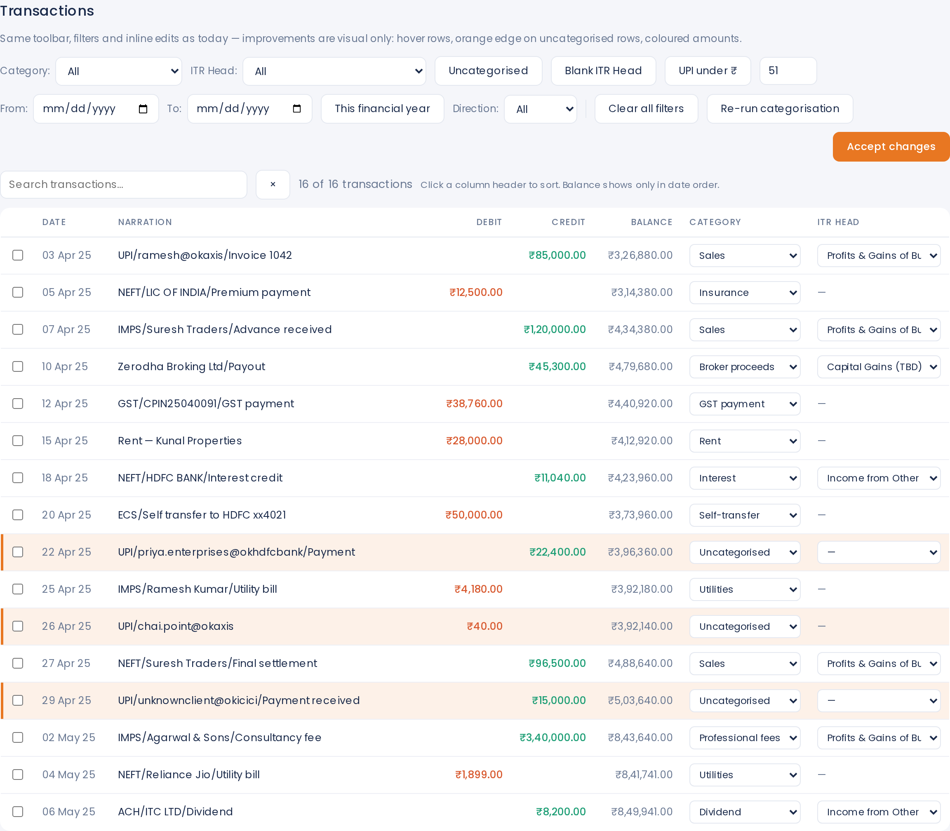The height and width of the screenshot is (831, 950).
Task: Tick the GST payment row checkbox
Action: click(18, 404)
